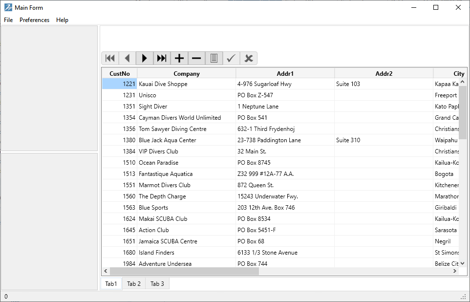Click the edit record navigator button
Viewport: 470px width, 302px height.
click(x=214, y=58)
